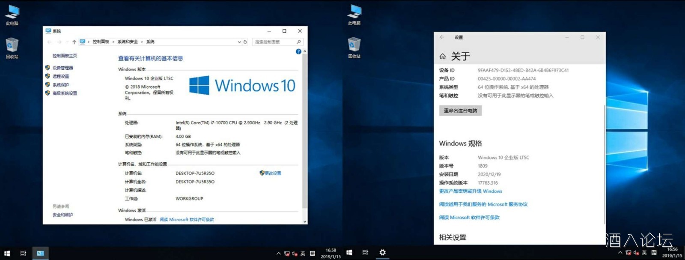Open Remote settings (远程设置) shield link

(x=60, y=76)
